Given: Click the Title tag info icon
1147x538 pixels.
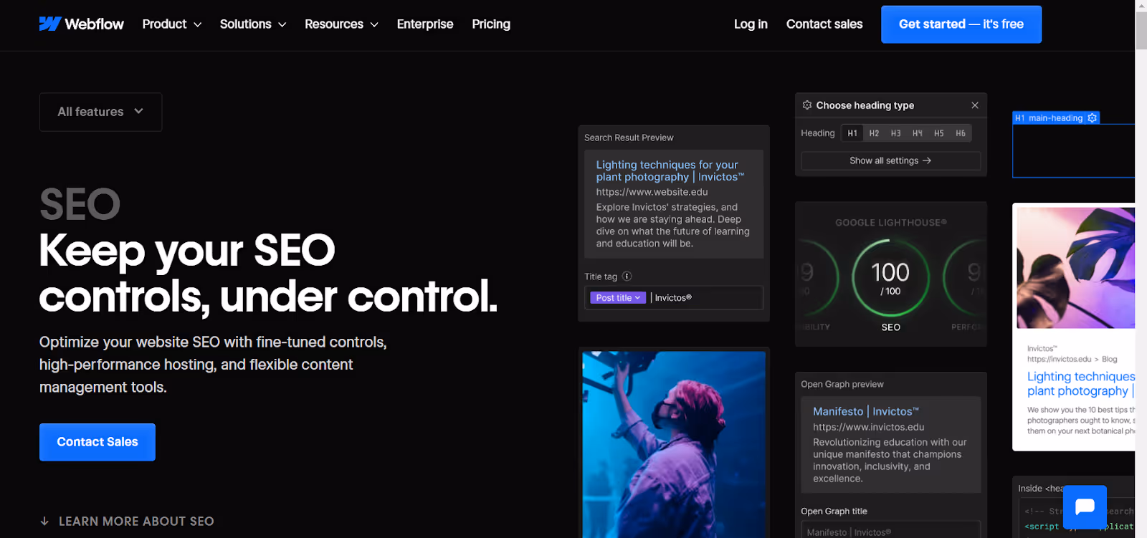Looking at the screenshot, I should point(627,277).
